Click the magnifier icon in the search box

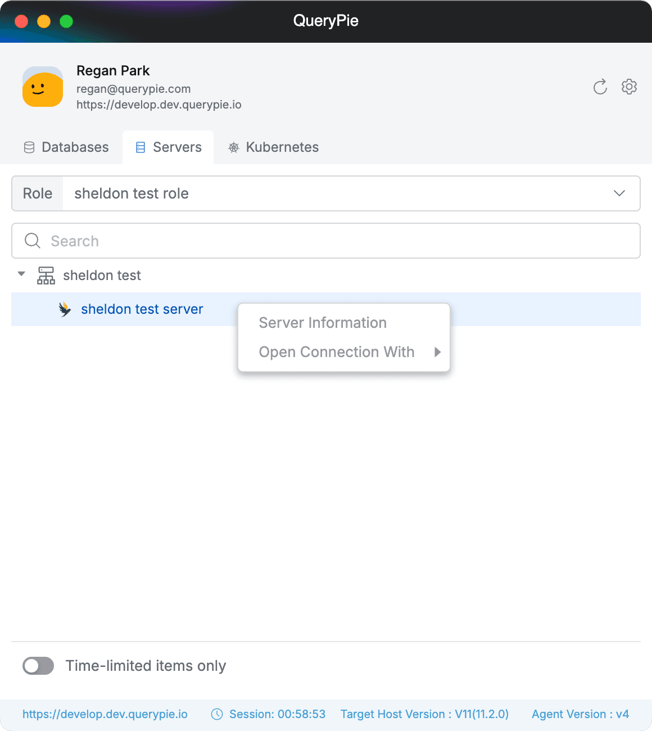[33, 241]
